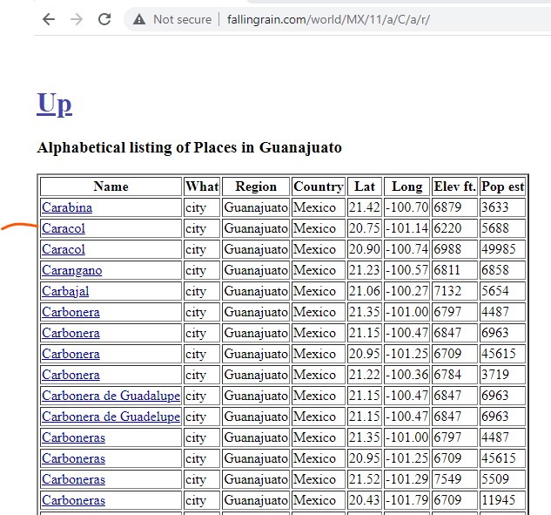This screenshot has width=551, height=515.
Task: Open the Carangano link
Action: [72, 270]
